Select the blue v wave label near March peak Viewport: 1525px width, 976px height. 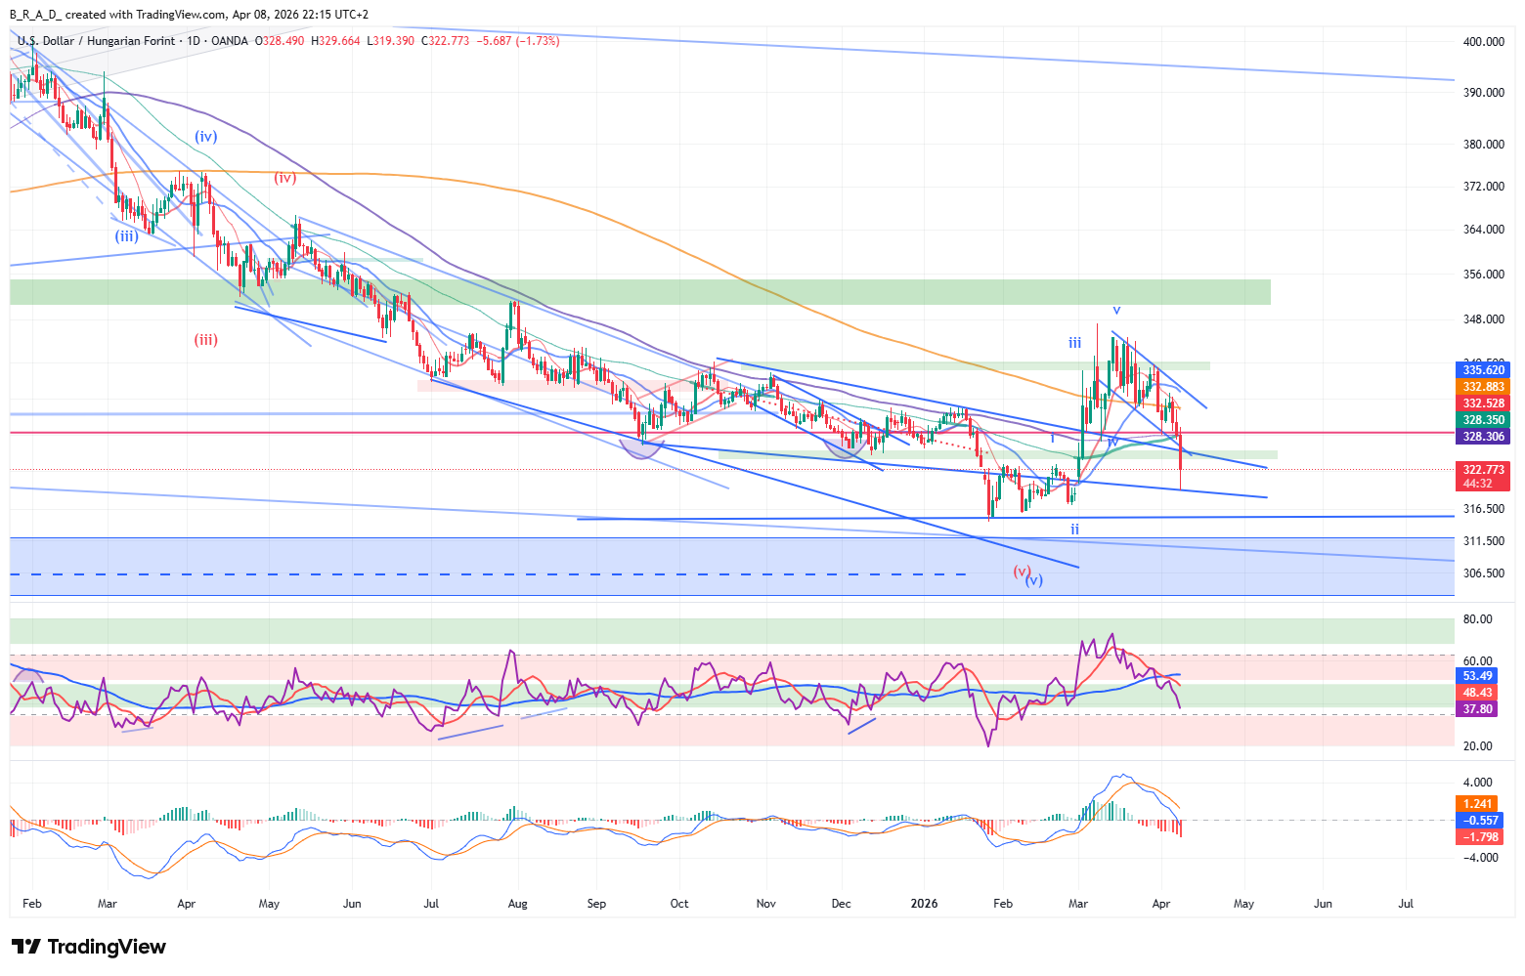[1116, 310]
